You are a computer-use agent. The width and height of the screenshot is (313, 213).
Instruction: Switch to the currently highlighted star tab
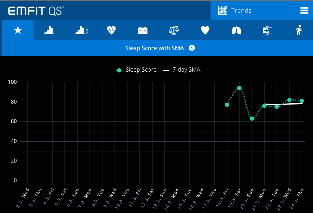coord(18,30)
